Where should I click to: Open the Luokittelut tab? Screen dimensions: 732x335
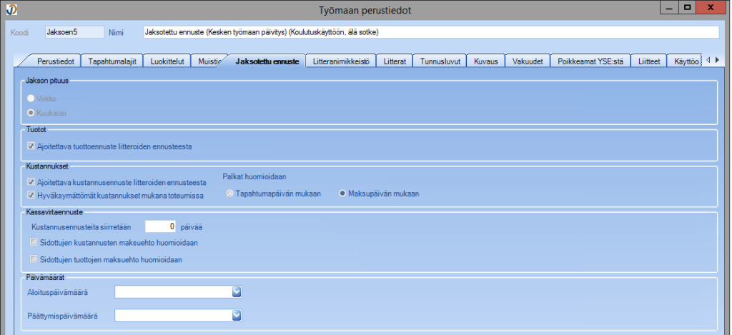pos(167,61)
